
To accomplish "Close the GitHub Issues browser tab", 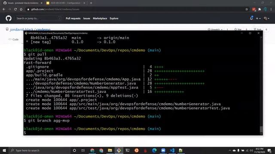I will coord(41,3).
